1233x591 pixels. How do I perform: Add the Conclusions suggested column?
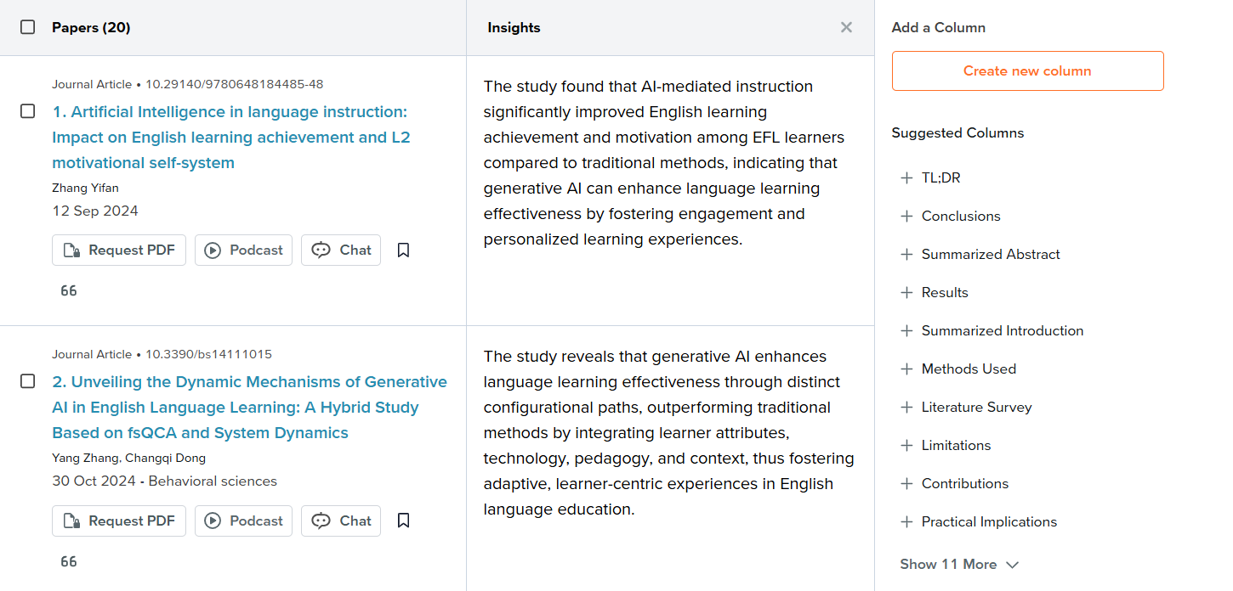pyautogui.click(x=950, y=217)
